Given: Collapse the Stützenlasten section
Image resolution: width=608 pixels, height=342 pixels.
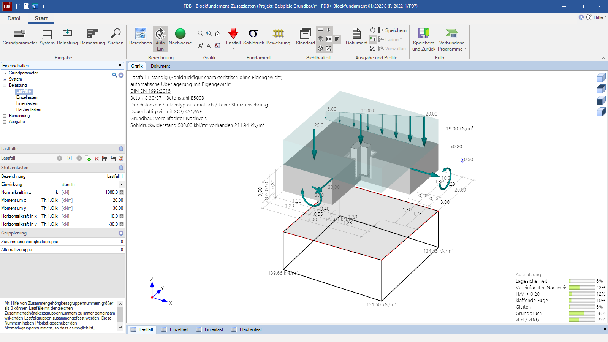Looking at the screenshot, I should [121, 168].
